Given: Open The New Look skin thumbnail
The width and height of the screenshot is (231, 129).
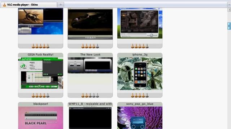Looking at the screenshot, I should 90,65.
